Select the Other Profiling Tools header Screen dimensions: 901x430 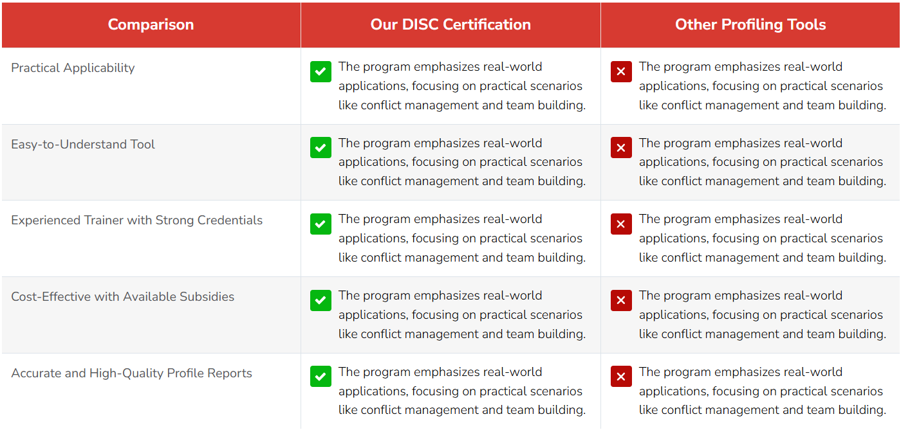click(750, 24)
